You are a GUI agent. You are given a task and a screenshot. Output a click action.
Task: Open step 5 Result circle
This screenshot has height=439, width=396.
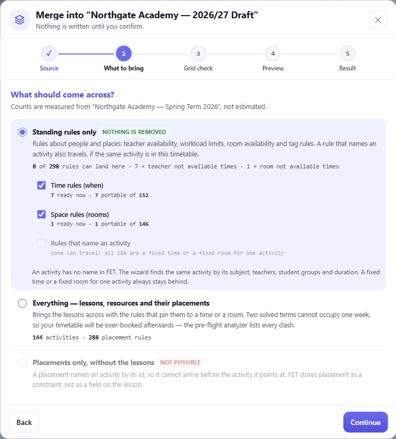(x=348, y=54)
